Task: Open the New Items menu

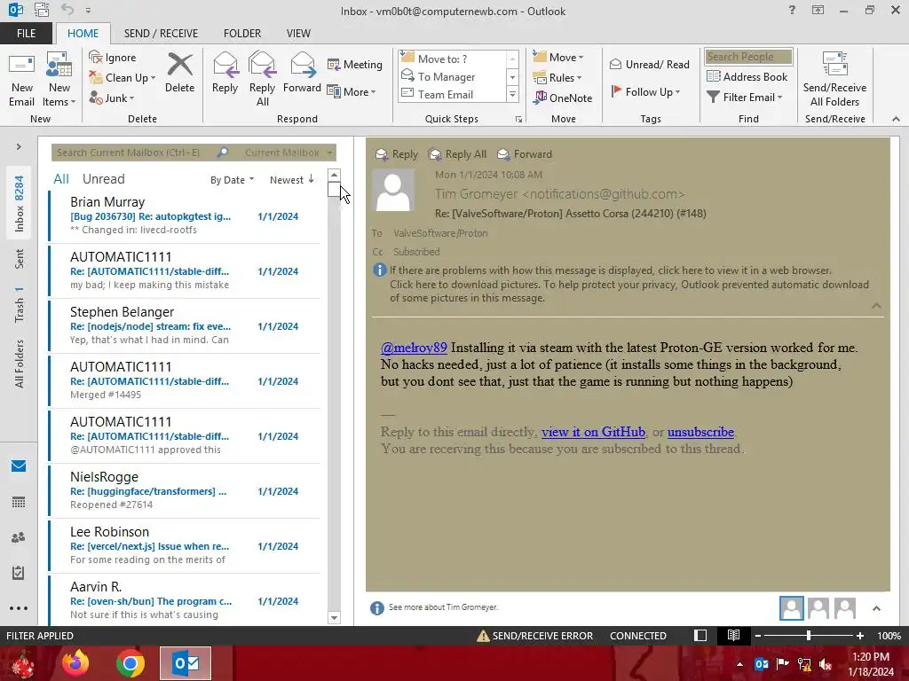Action: (x=59, y=79)
